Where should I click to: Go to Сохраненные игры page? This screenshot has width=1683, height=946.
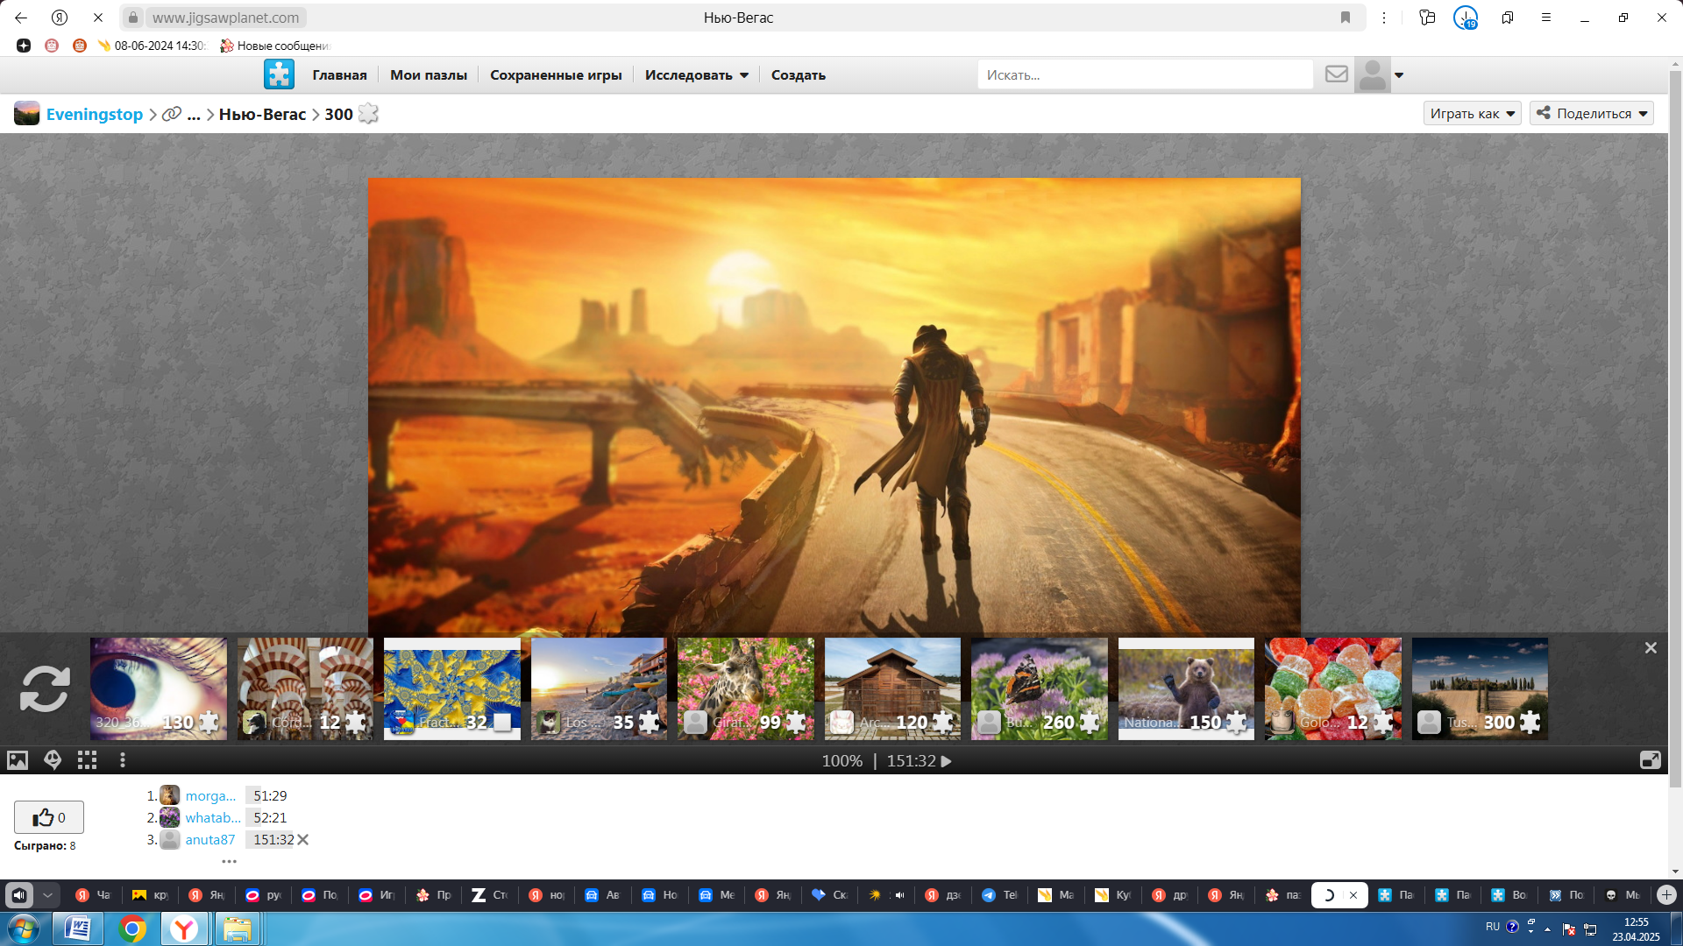(x=556, y=75)
